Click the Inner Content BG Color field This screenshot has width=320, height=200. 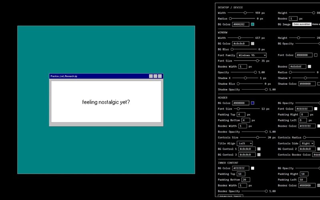point(241,168)
